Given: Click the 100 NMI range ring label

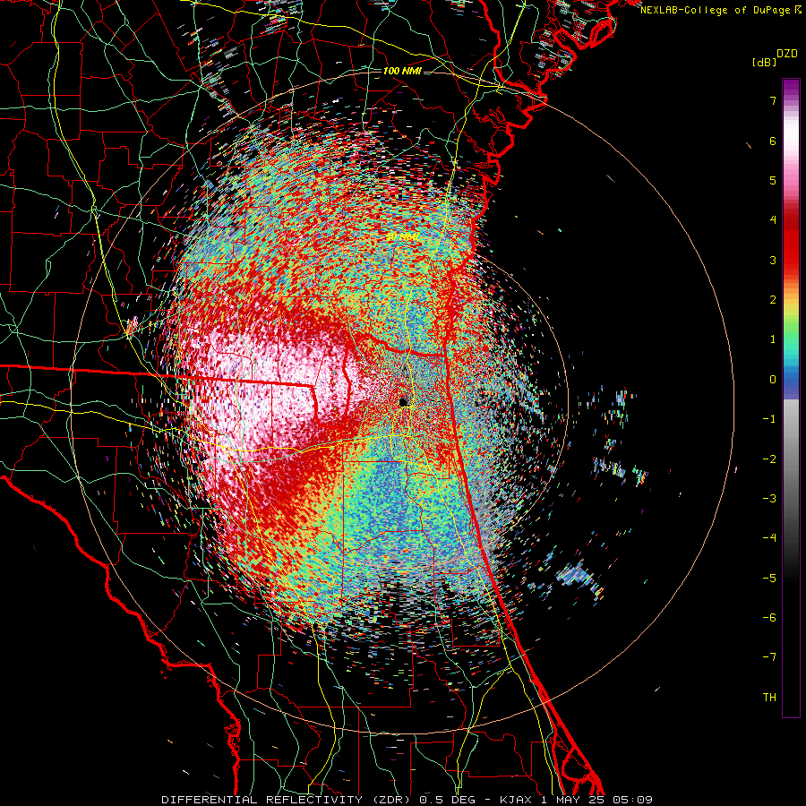Looking at the screenshot, I should click(402, 71).
